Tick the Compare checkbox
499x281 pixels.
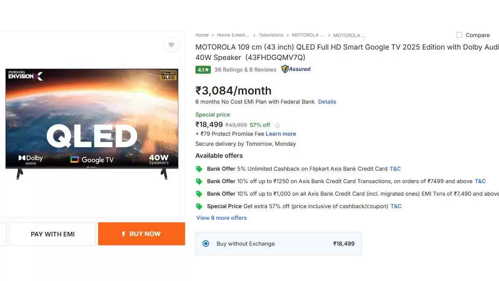click(459, 35)
